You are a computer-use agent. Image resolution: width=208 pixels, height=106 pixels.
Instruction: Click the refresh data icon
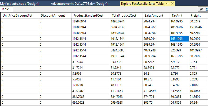point(207,9)
